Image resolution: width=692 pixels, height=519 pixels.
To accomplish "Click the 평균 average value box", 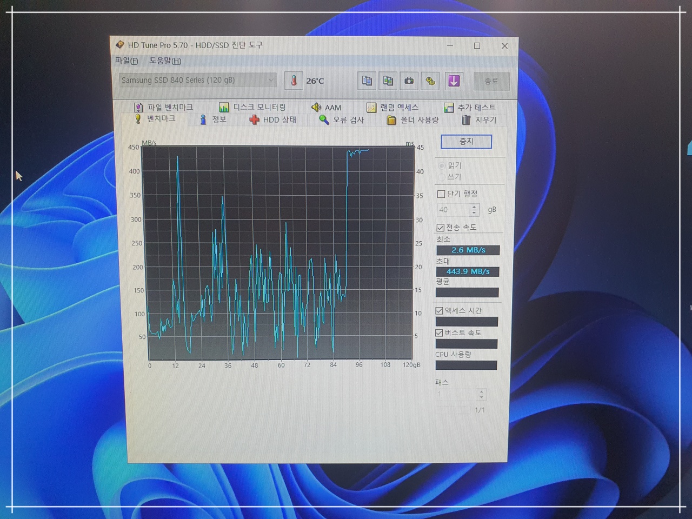I will point(467,292).
